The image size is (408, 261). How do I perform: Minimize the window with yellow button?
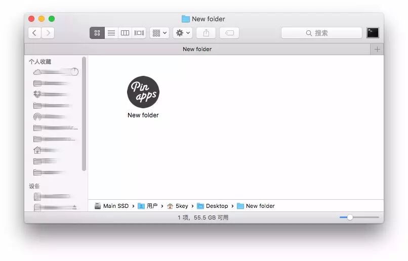[42, 19]
